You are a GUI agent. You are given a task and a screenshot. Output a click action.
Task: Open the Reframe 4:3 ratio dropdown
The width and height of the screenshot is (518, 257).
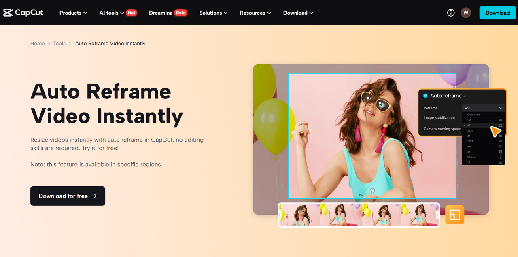(x=483, y=108)
